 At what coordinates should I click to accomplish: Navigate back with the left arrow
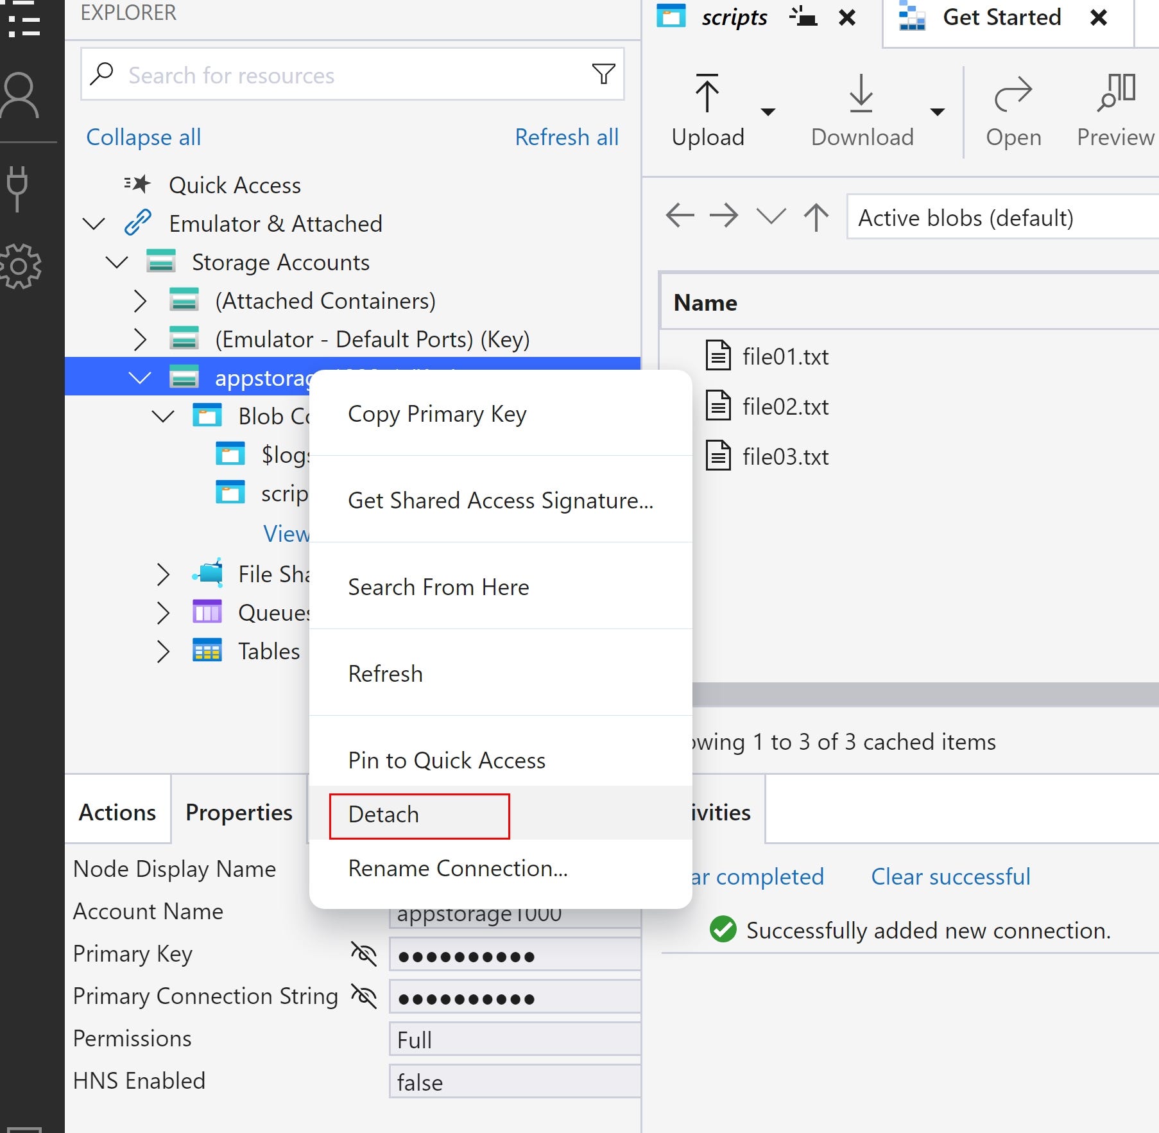[x=680, y=216]
